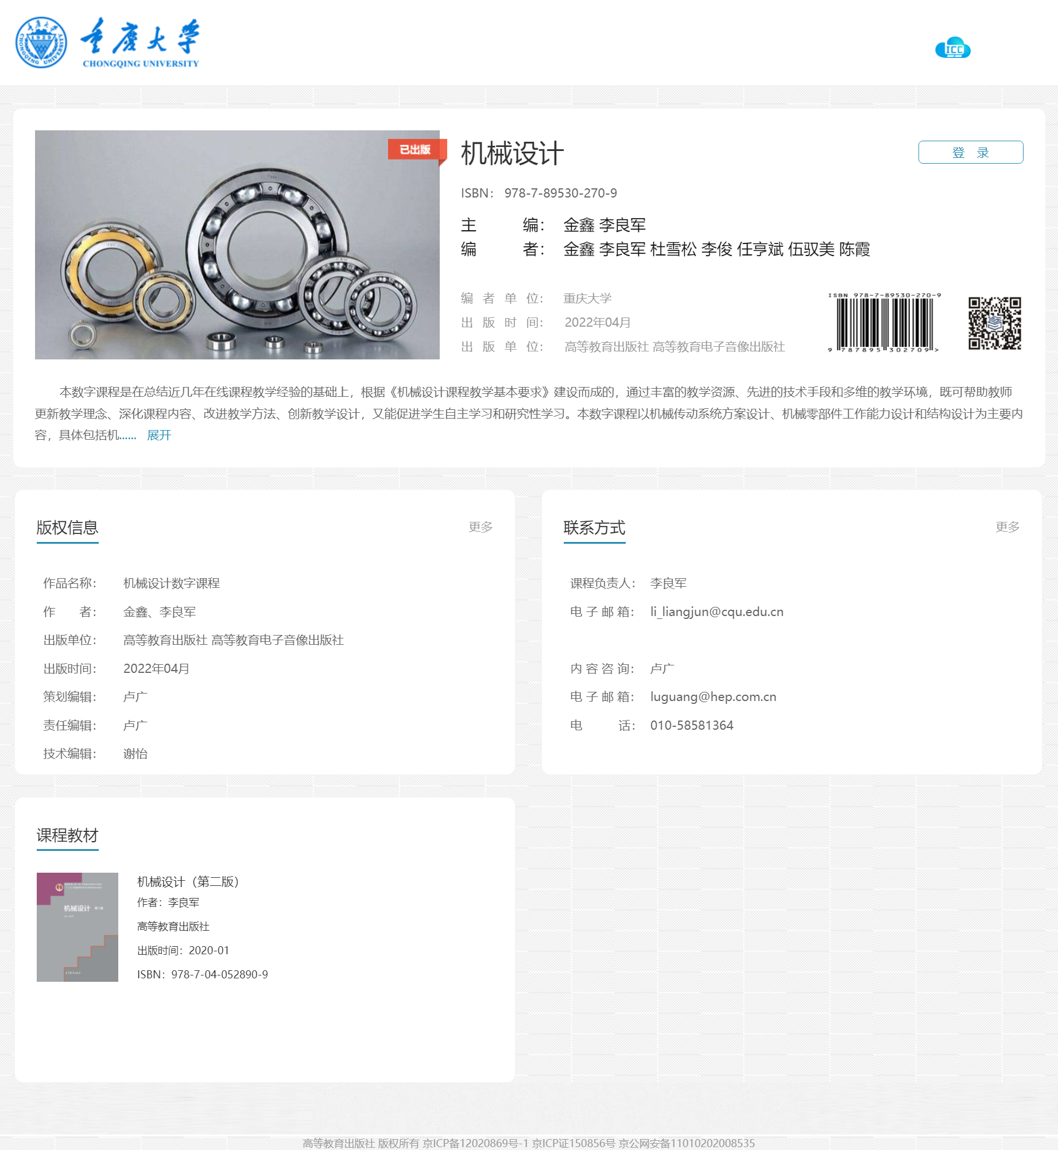Click the ICP footer registration text

(529, 1143)
